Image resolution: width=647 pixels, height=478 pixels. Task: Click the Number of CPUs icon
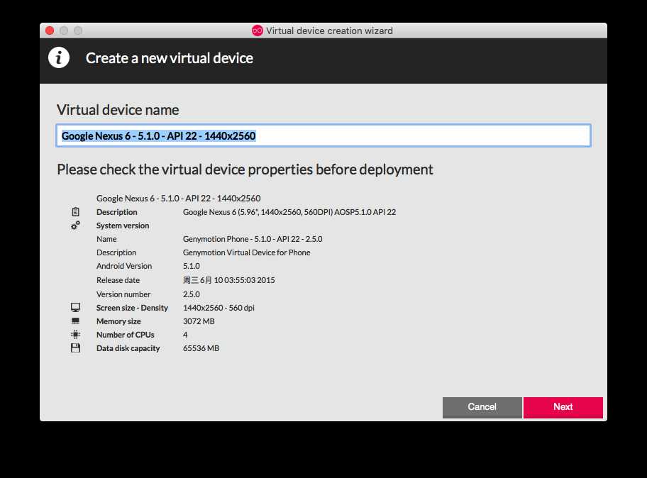75,335
